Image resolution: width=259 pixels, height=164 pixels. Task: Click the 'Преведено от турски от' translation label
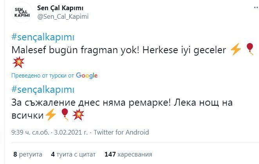(x=43, y=75)
